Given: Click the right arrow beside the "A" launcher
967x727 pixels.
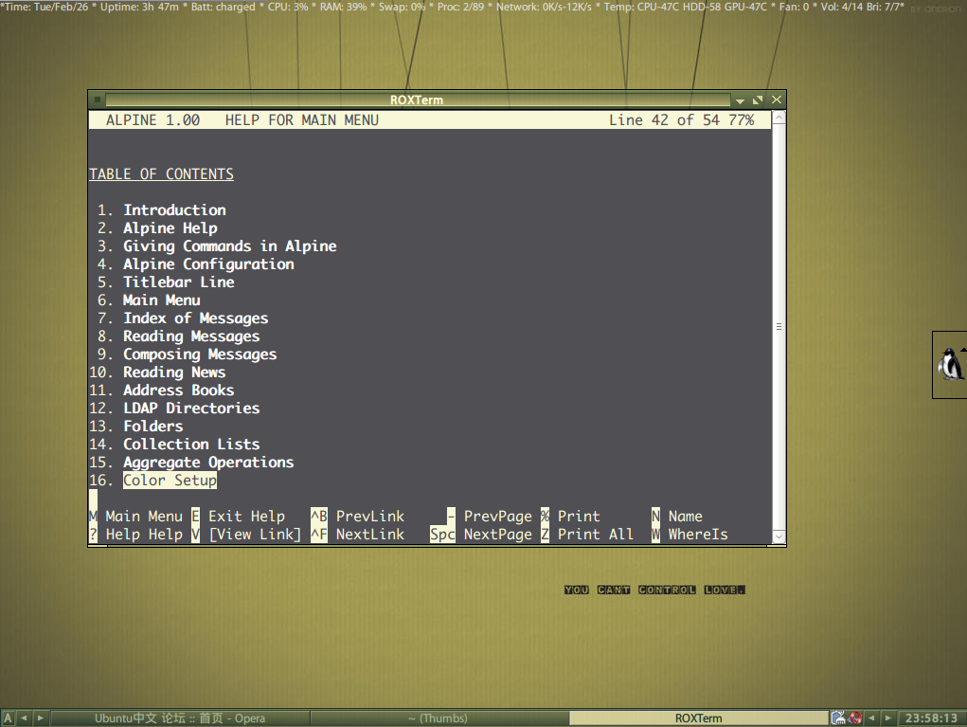Looking at the screenshot, I should pos(41,718).
